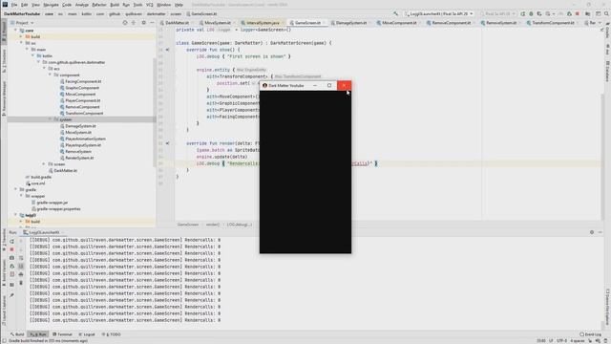This screenshot has width=611, height=344.
Task: Hide the Project panel with minimize icon
Action: coord(152,23)
